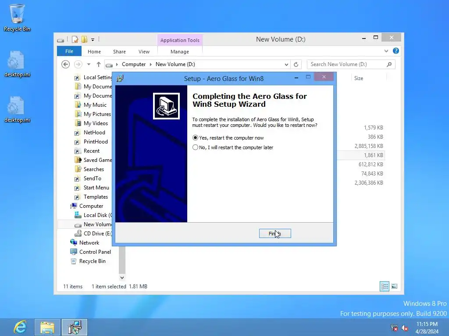Select Local Disk (C:) in navigation pane
The height and width of the screenshot is (336, 449).
[93, 215]
